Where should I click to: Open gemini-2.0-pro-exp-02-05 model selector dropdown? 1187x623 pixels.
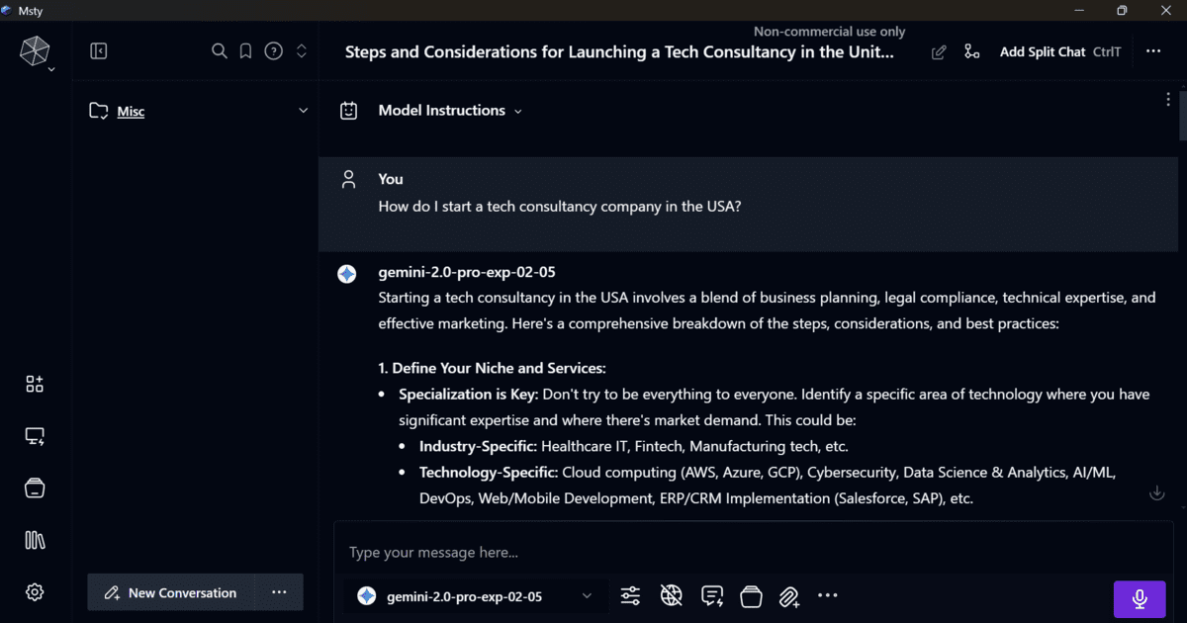[x=476, y=595]
